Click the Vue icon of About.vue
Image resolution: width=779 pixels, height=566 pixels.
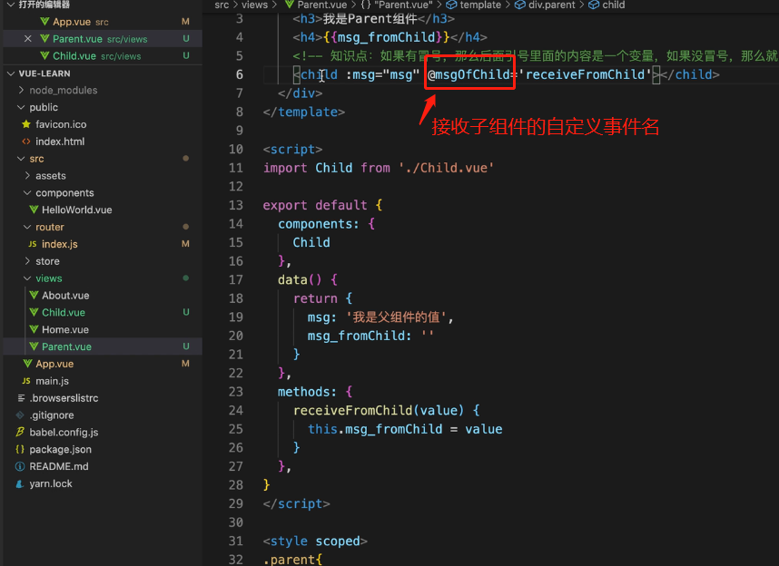(34, 296)
